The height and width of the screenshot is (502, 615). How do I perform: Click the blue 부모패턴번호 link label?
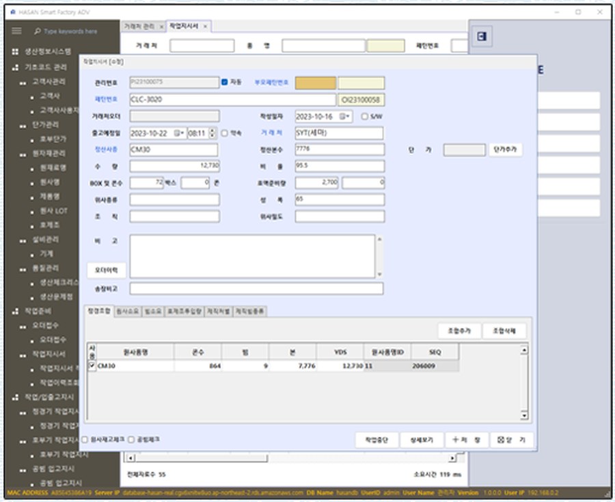pos(271,83)
